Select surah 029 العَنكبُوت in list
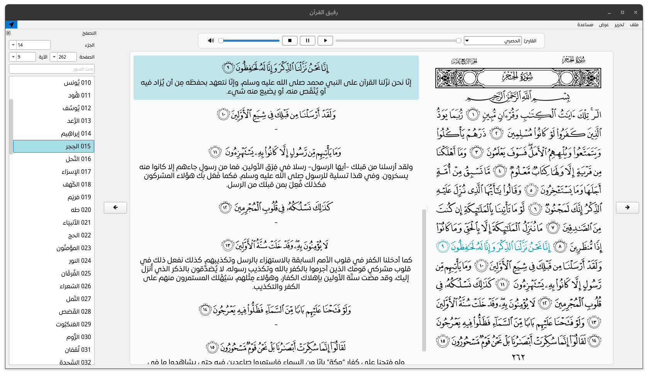The height and width of the screenshot is (375, 648). 54,324
